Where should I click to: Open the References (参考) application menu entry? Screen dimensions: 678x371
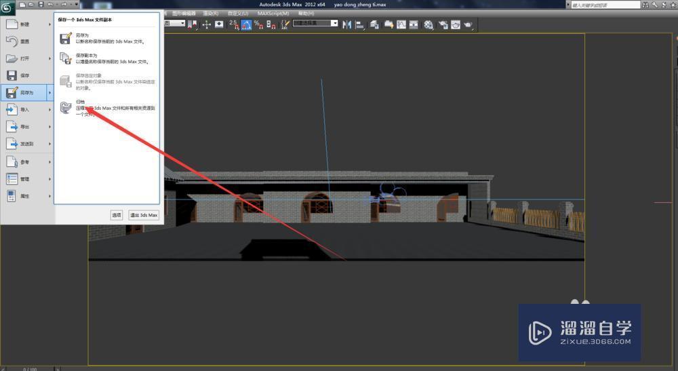click(x=28, y=161)
